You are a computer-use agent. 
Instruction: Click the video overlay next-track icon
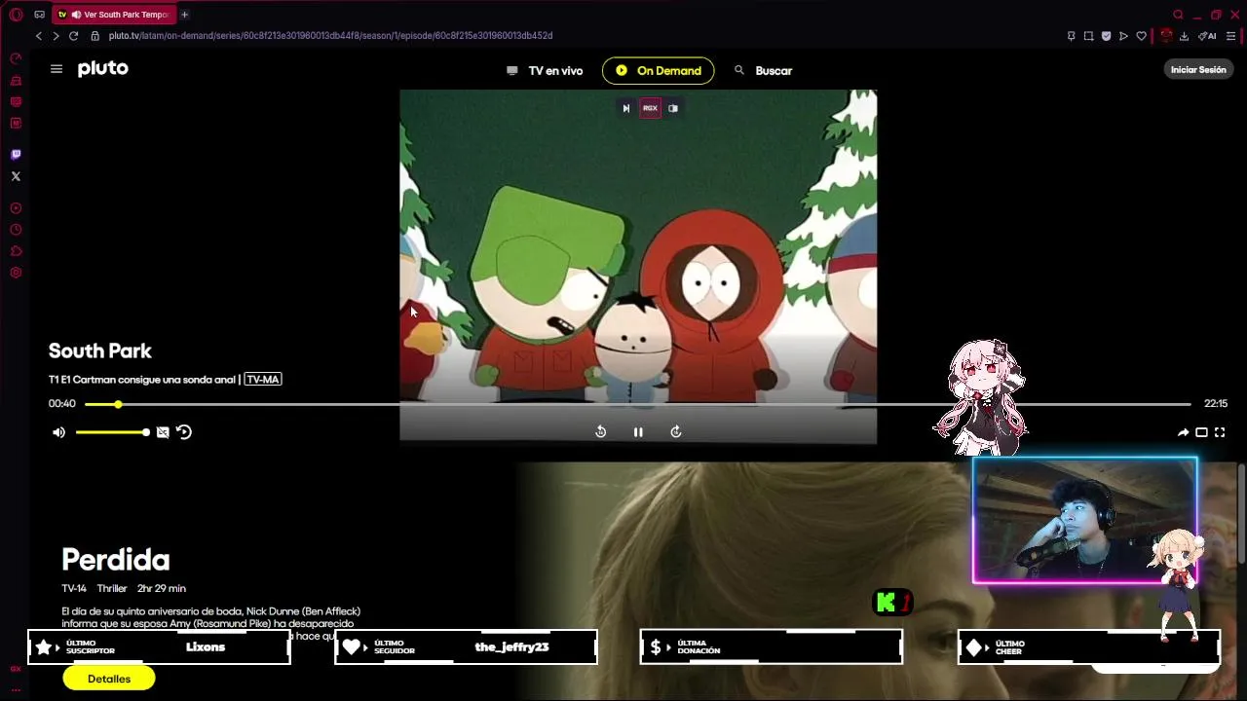pyautogui.click(x=626, y=108)
